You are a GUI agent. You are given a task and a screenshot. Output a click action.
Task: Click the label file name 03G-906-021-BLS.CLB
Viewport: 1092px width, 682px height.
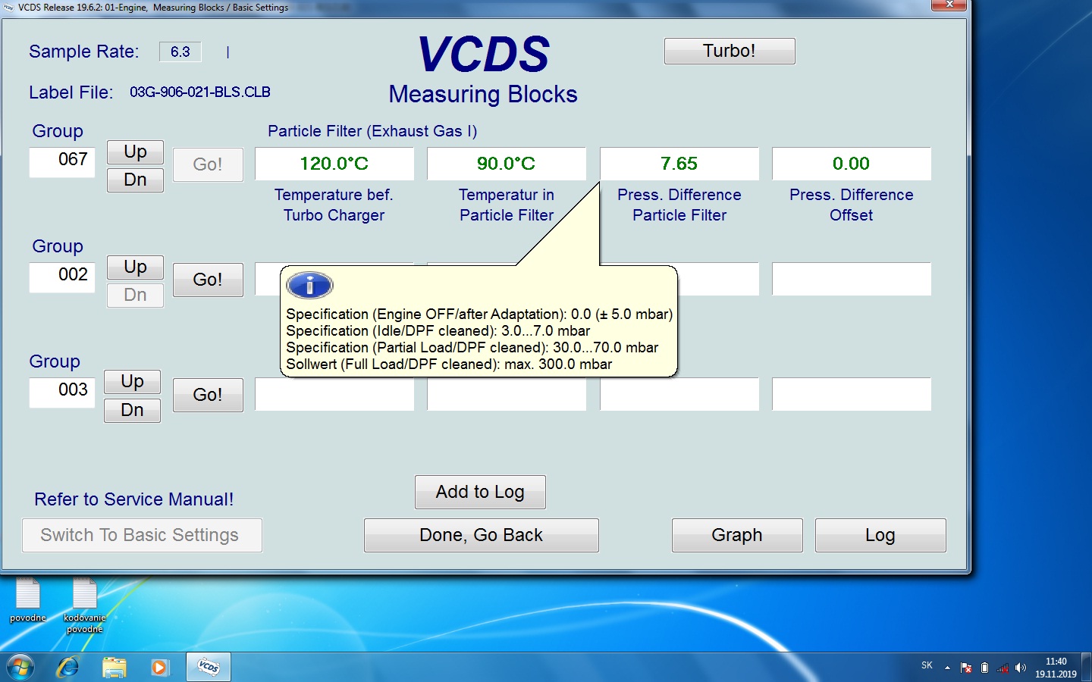[200, 92]
